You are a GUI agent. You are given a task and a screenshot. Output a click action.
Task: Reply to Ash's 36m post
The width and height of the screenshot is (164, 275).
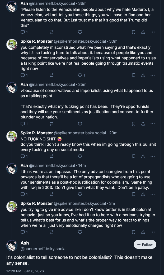tap(23, 32)
